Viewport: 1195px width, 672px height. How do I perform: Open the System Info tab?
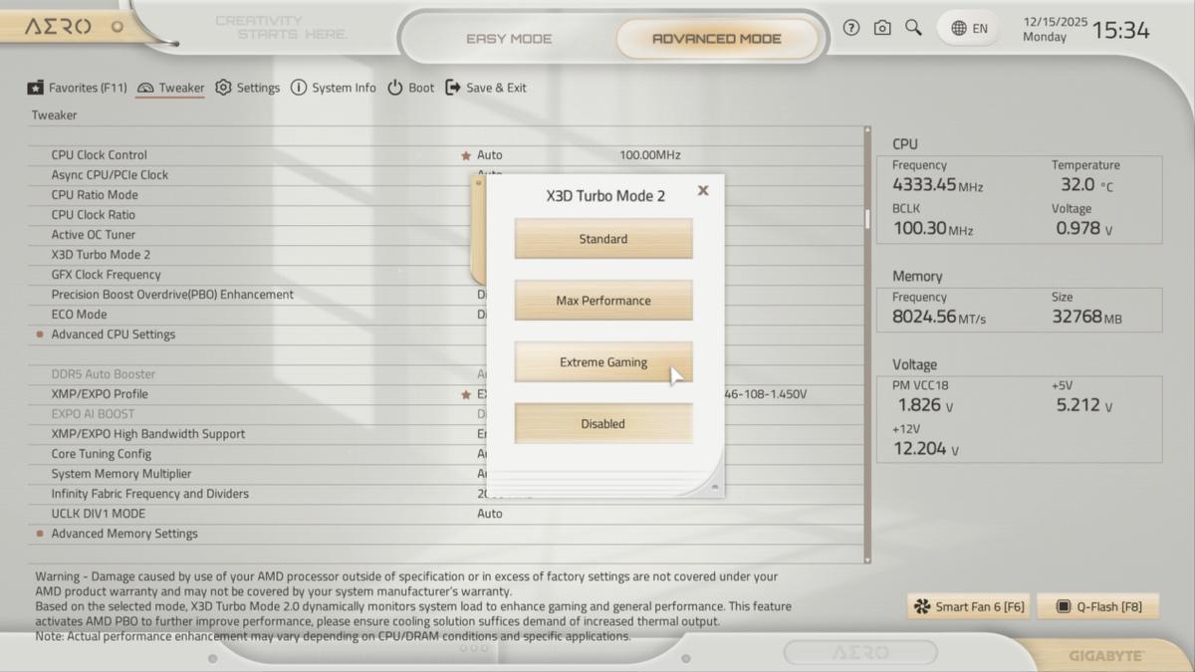tap(334, 88)
